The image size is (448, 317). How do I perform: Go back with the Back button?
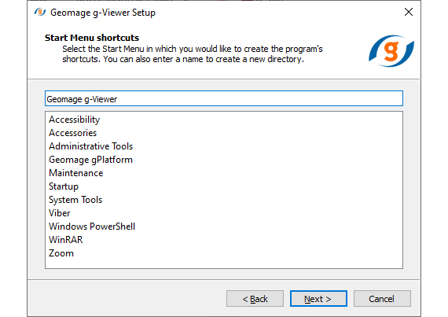(x=255, y=299)
